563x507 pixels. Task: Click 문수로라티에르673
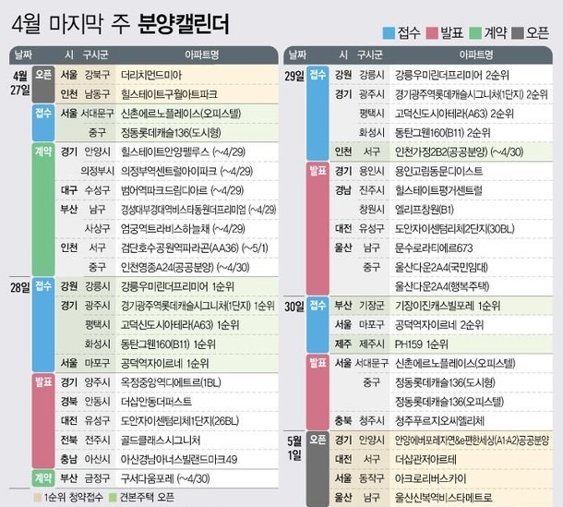[x=434, y=247]
